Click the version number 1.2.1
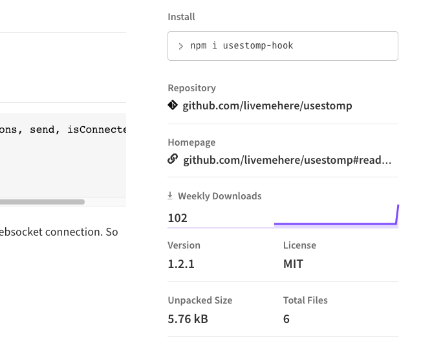Viewport: 421px width, 345px height. coord(181,264)
